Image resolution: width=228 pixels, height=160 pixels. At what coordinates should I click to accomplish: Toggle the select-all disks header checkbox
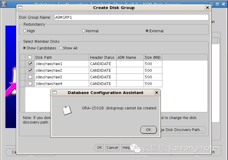pos(30,57)
